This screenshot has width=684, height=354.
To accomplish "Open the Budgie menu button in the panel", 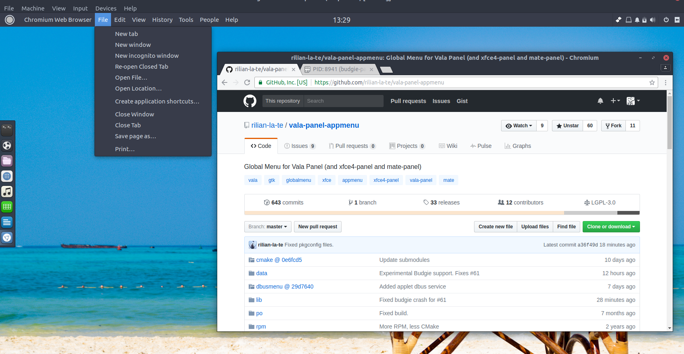I will [10, 20].
